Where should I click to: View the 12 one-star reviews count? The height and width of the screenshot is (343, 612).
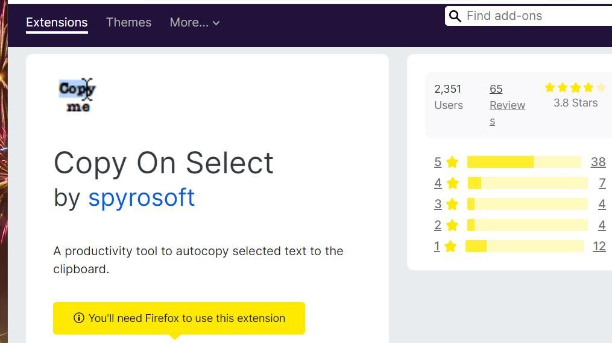coord(599,246)
